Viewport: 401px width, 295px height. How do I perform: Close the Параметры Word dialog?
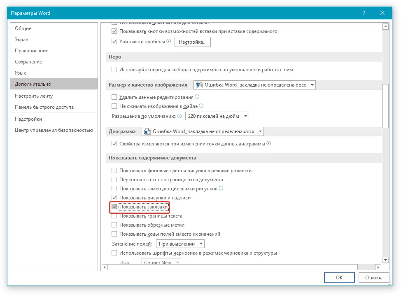pos(382,13)
